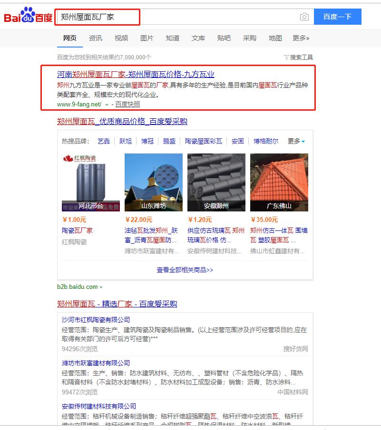
Task: Open the 河北邢台 ceramic tile thumbnail
Action: tap(91, 182)
